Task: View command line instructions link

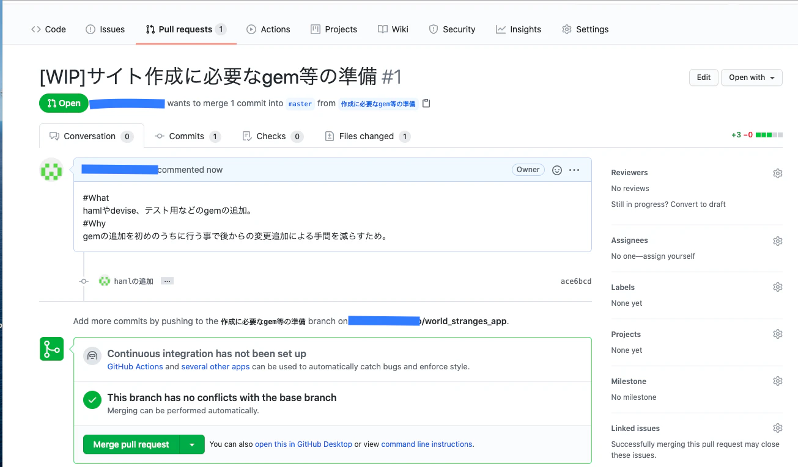Action: tap(427, 444)
